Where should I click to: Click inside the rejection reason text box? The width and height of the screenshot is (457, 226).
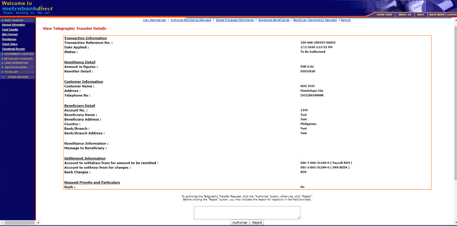(x=247, y=212)
